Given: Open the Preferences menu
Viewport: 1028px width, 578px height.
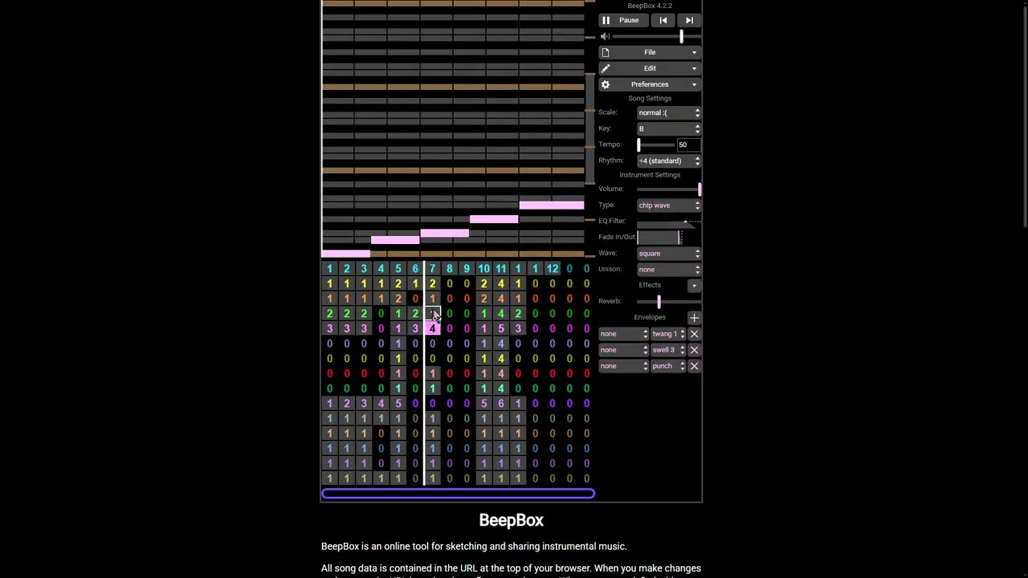Looking at the screenshot, I should coord(650,84).
